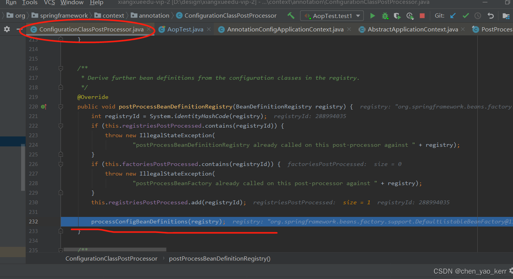513x279 pixels.
Task: Click the fold end marker at line 233
Action: pyautogui.click(x=61, y=231)
